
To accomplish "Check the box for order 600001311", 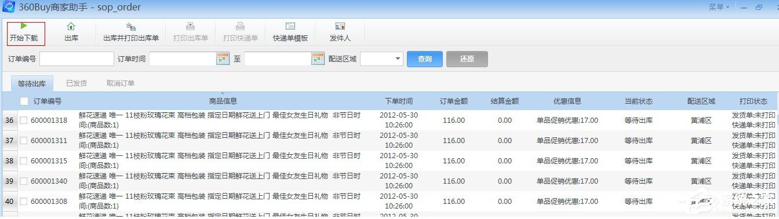I will pos(23,141).
